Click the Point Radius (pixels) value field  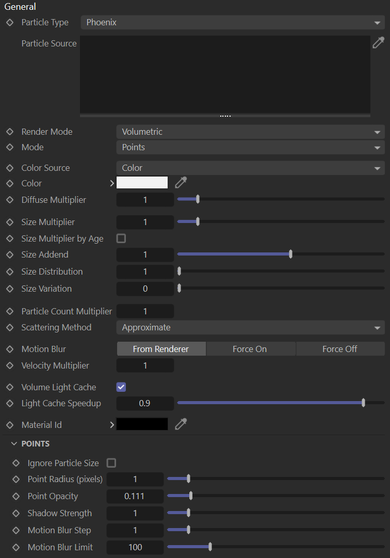[135, 480]
